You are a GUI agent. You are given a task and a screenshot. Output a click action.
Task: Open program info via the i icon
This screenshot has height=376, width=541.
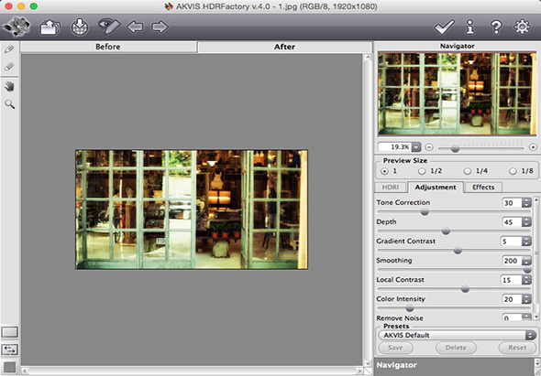click(469, 27)
